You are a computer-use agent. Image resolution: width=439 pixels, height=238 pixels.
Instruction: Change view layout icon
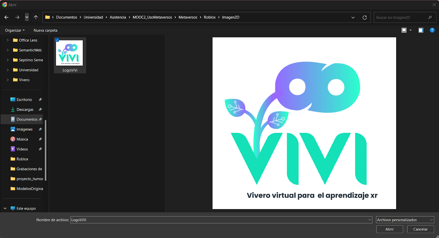pyautogui.click(x=404, y=30)
